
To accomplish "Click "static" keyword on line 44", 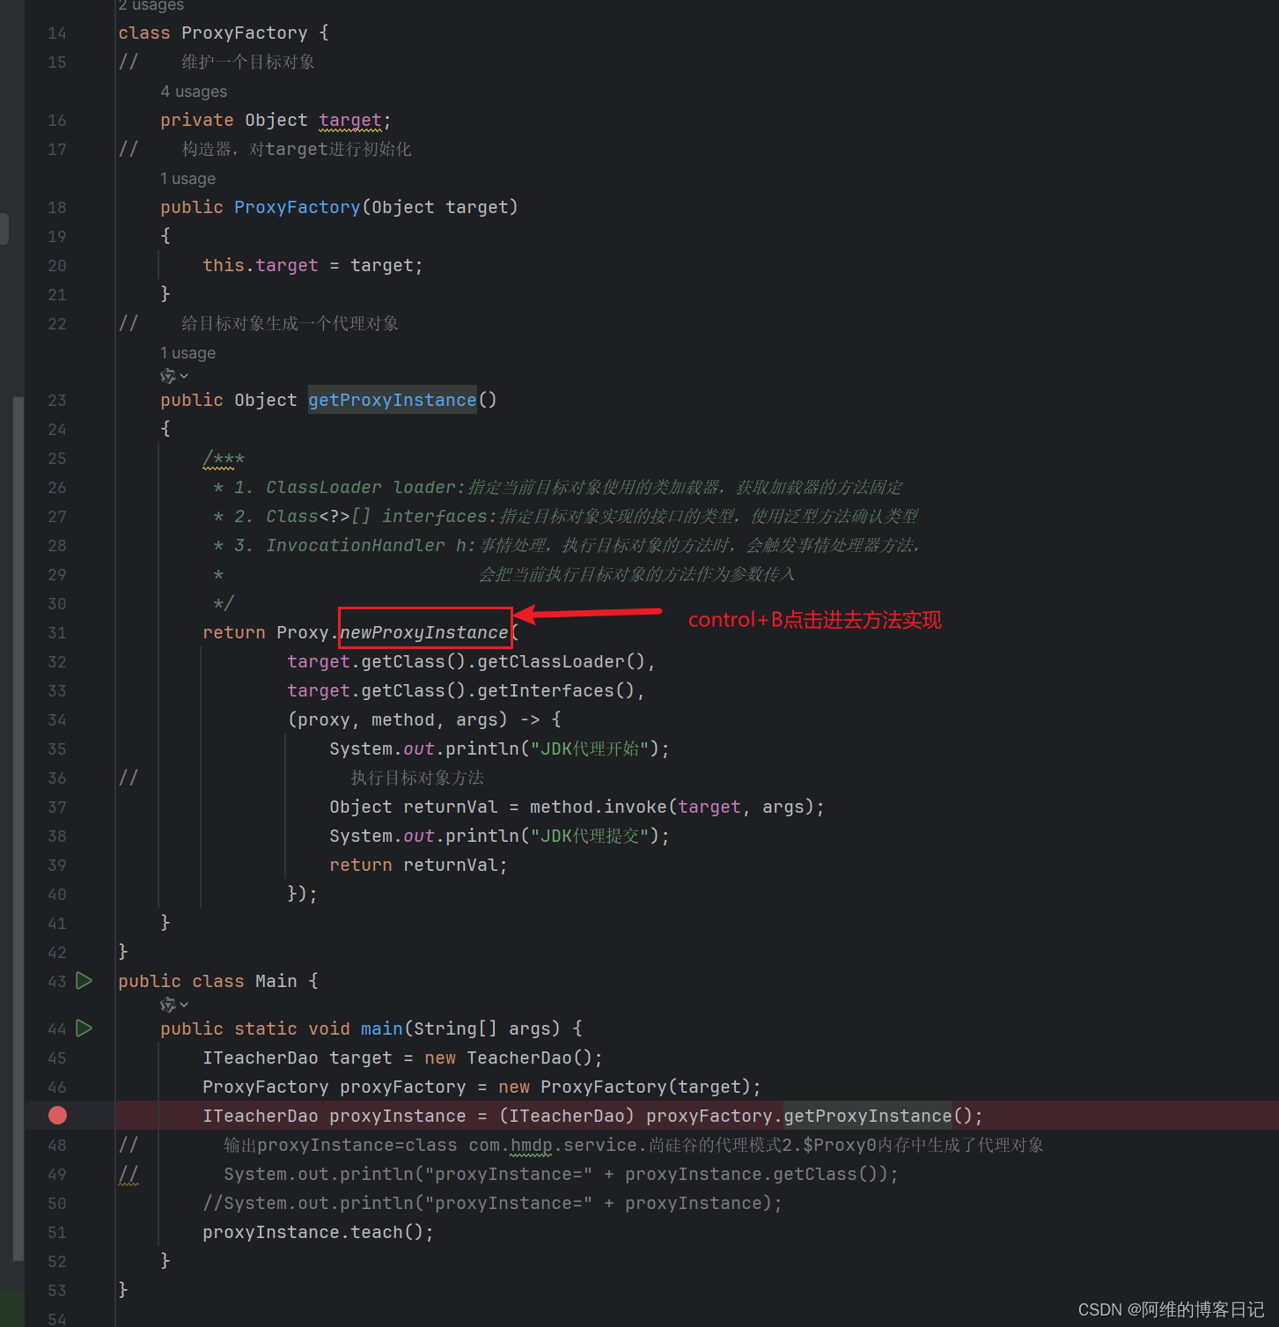I will pyautogui.click(x=266, y=1028).
